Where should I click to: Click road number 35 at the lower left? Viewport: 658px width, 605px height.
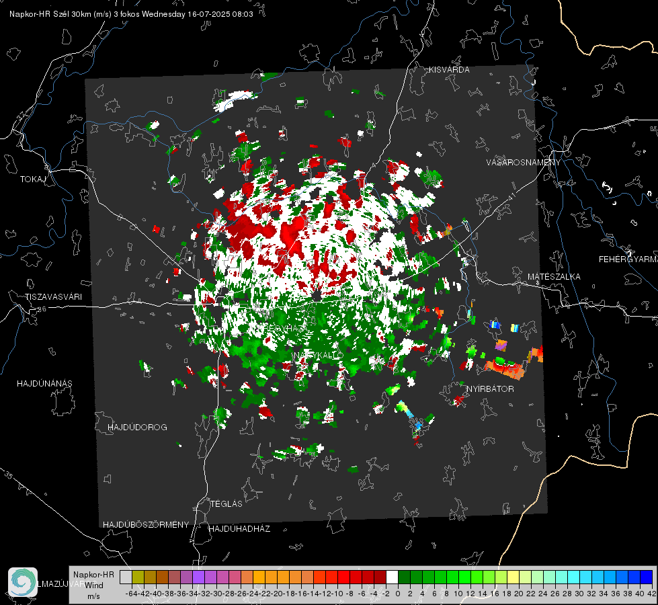click(x=9, y=476)
